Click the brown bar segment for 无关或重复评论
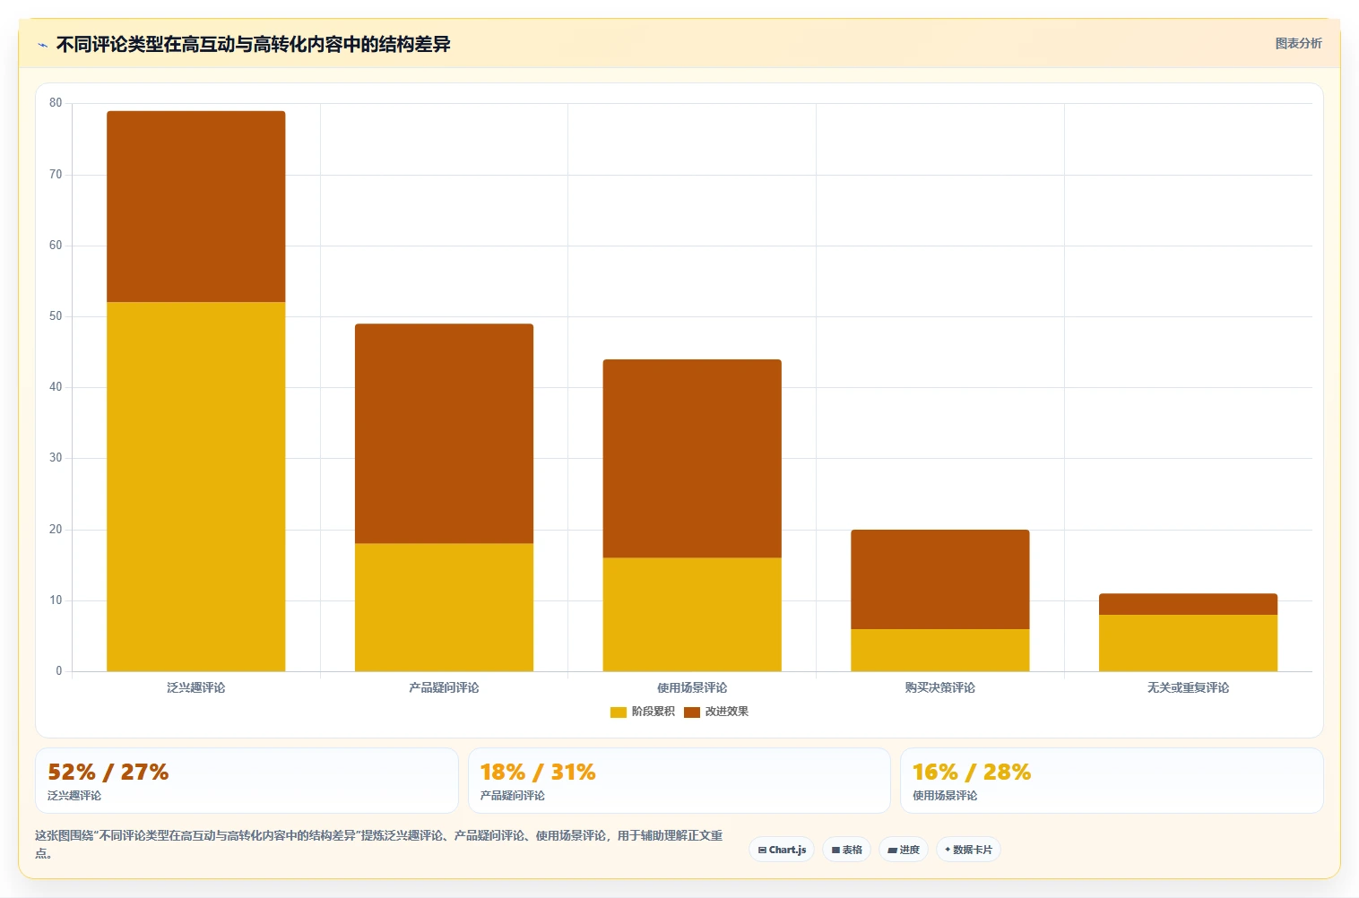This screenshot has height=898, width=1359. [1188, 604]
